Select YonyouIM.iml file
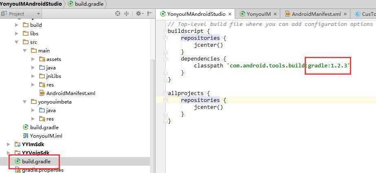 click(46, 136)
